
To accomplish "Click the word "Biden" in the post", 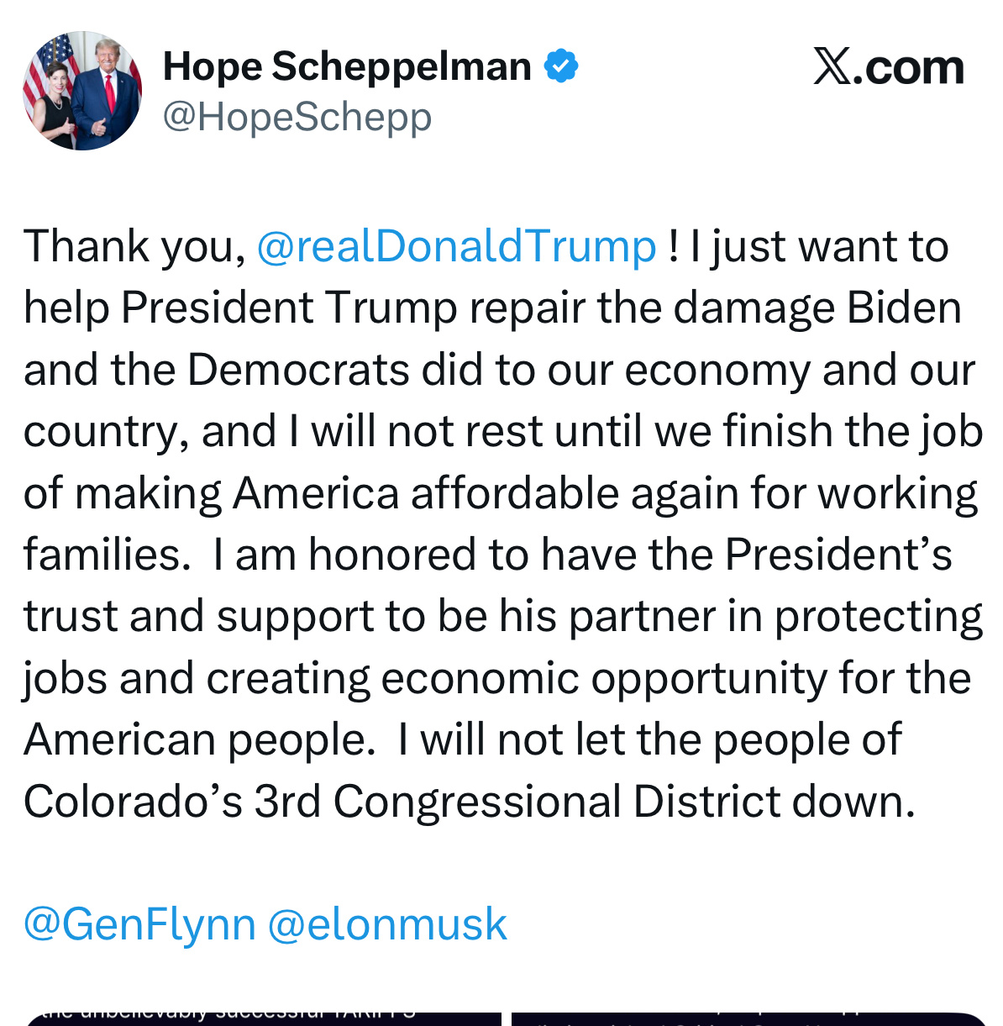I will point(904,308).
